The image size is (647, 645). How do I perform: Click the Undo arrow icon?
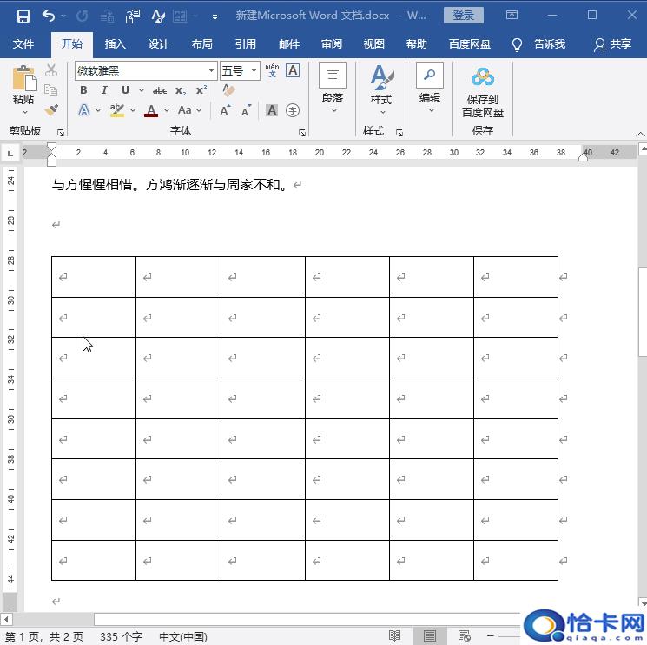point(48,16)
